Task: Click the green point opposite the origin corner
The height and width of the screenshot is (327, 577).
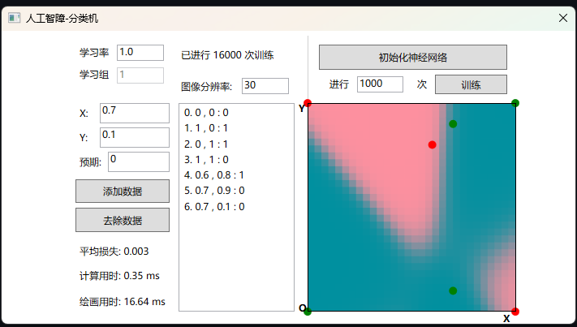Action: (515, 103)
